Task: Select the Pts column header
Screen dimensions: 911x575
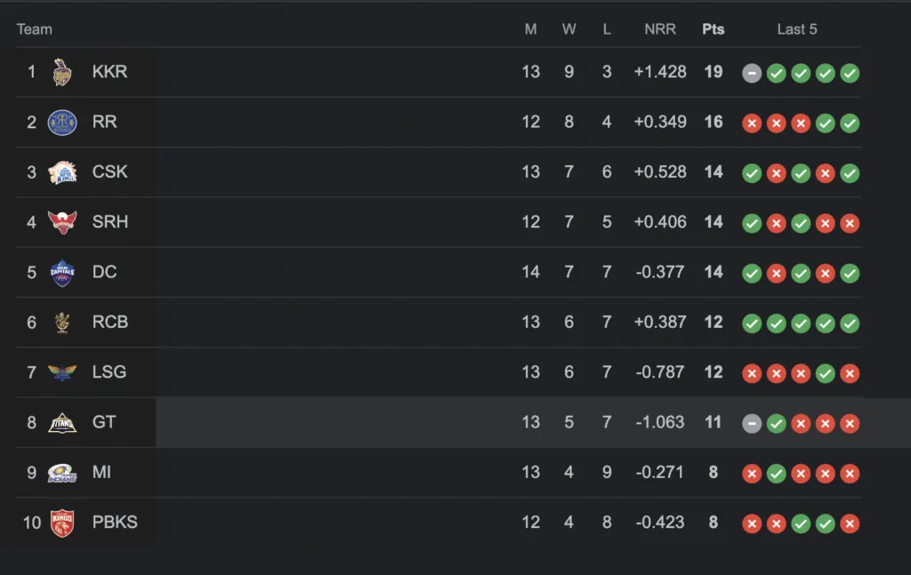Action: click(713, 29)
